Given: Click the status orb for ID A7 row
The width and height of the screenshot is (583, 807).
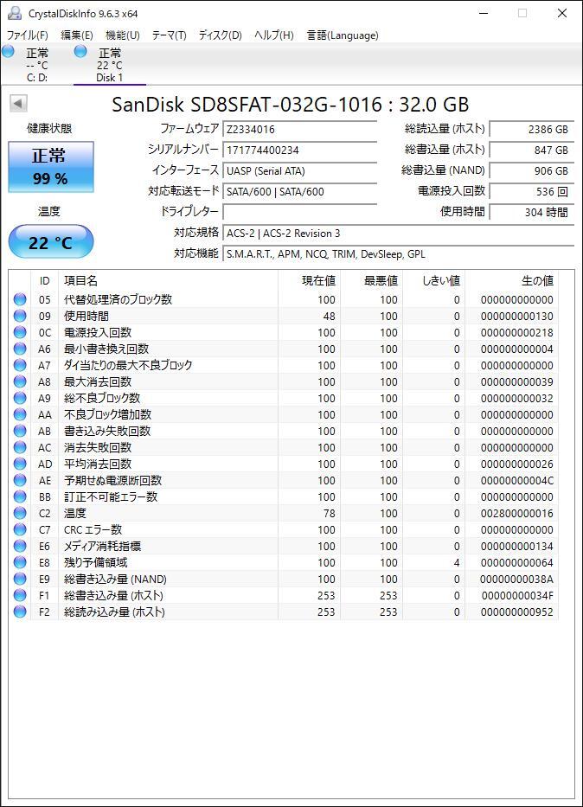Looking at the screenshot, I should coord(20,365).
